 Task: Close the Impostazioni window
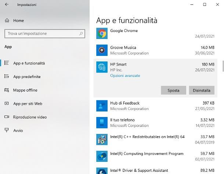pyautogui.click(x=217, y=4)
